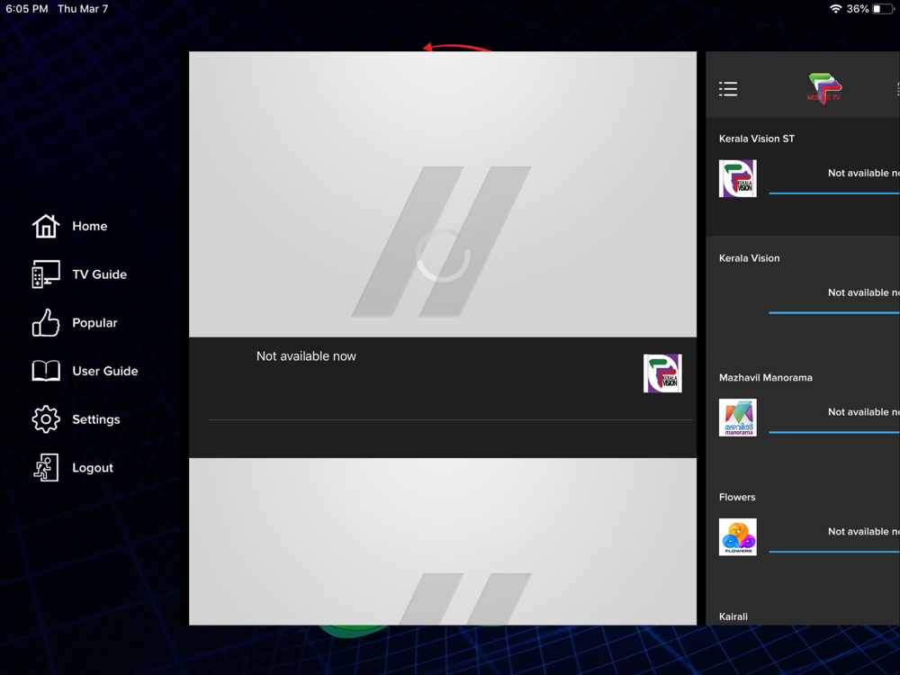The width and height of the screenshot is (900, 675).
Task: Click the lower video preview thumbnail
Action: coord(443,541)
